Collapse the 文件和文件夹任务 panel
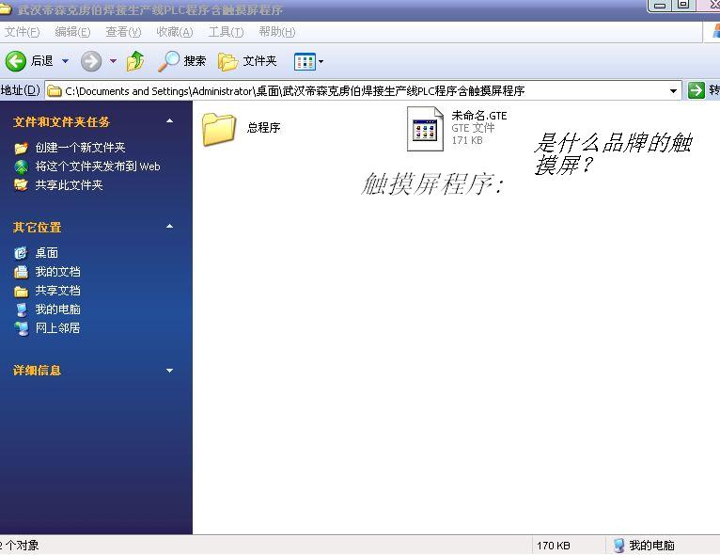Viewport: 720px width, 555px height. click(169, 121)
